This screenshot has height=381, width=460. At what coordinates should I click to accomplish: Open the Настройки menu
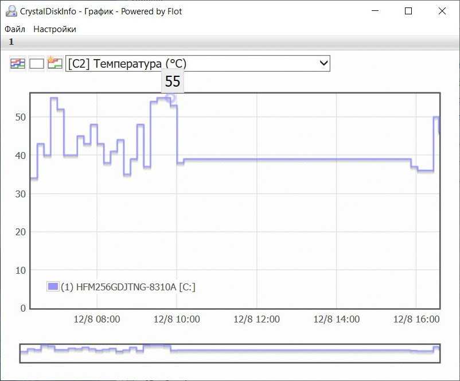click(x=54, y=29)
